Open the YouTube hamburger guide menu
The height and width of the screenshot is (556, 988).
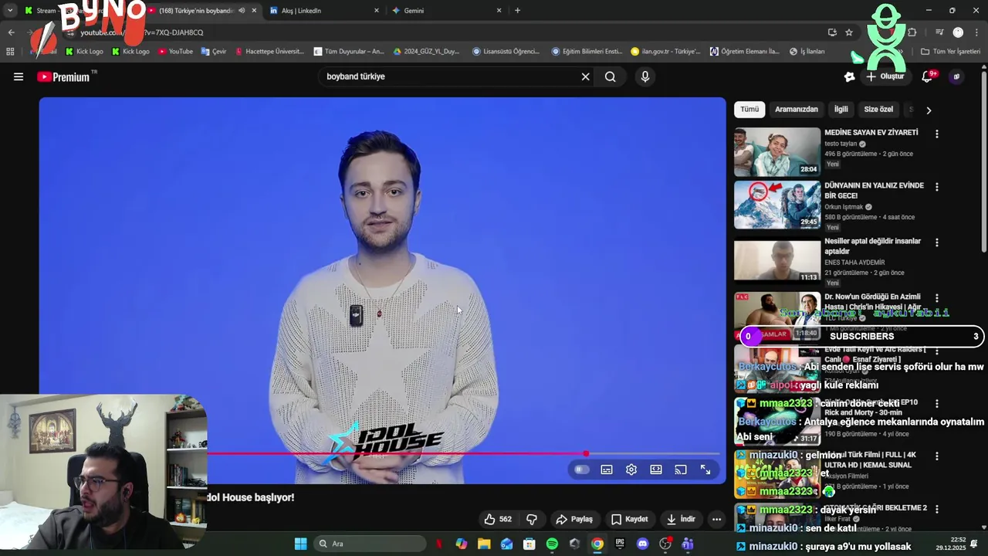(x=19, y=76)
